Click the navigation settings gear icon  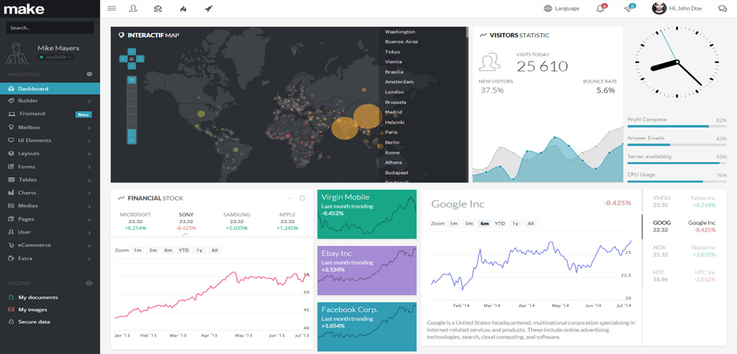(x=89, y=74)
